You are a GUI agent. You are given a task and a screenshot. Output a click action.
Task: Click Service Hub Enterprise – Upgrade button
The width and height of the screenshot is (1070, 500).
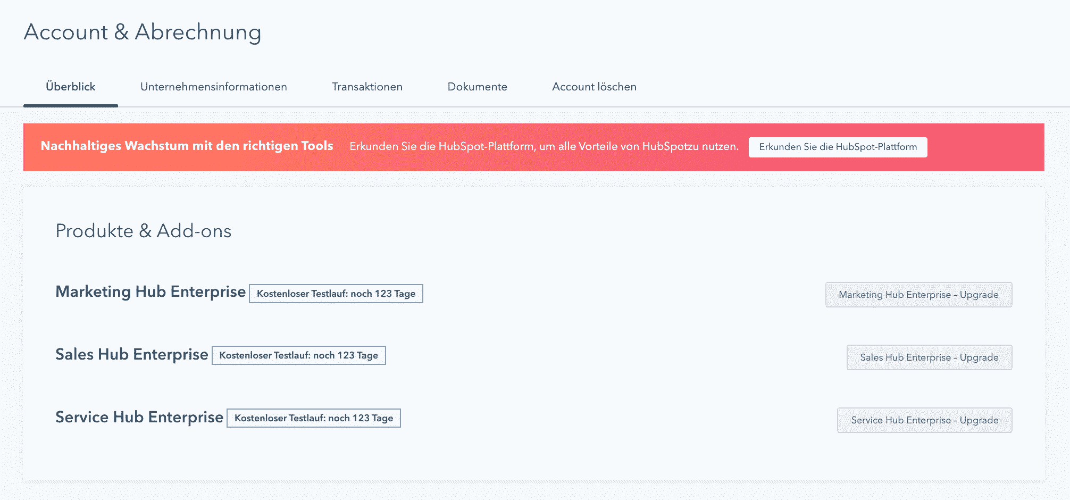coord(924,420)
